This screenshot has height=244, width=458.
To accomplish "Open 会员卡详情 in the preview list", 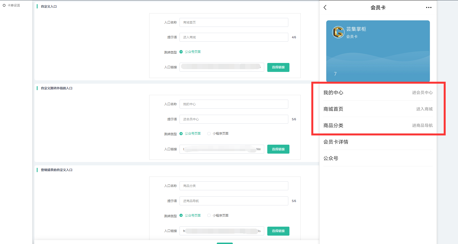I will [x=378, y=142].
